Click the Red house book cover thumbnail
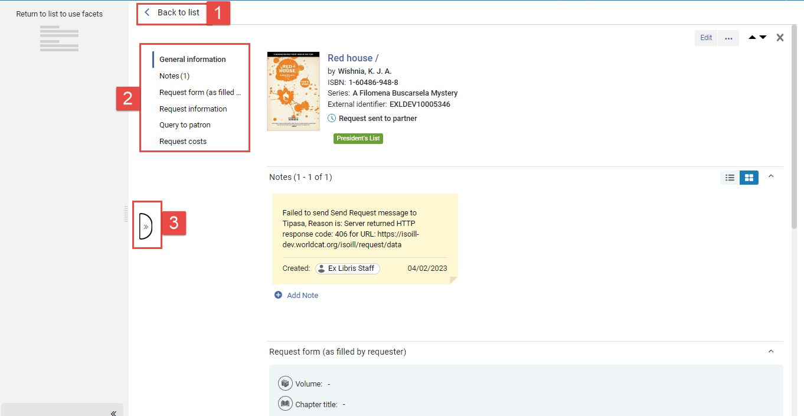 293,91
